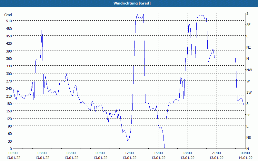Click the 330 degree axis label

pos(9,66)
